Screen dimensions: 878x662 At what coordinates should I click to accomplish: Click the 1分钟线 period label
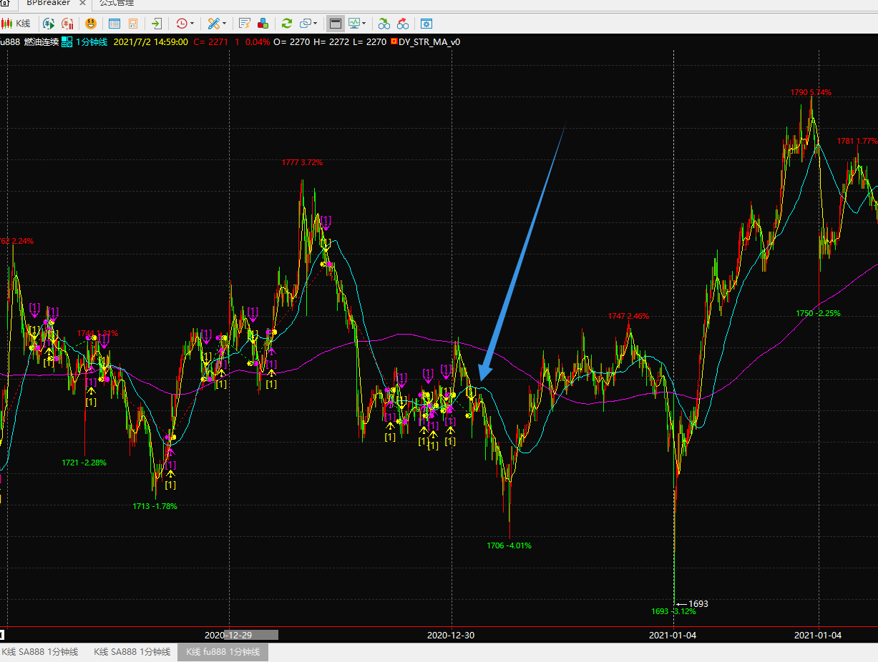click(92, 42)
